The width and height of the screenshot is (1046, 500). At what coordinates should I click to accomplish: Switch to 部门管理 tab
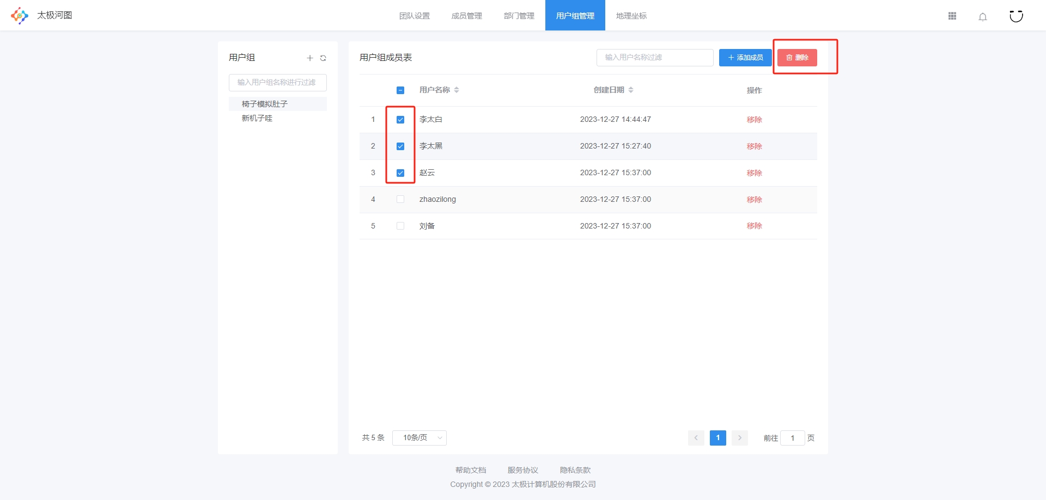(x=519, y=16)
